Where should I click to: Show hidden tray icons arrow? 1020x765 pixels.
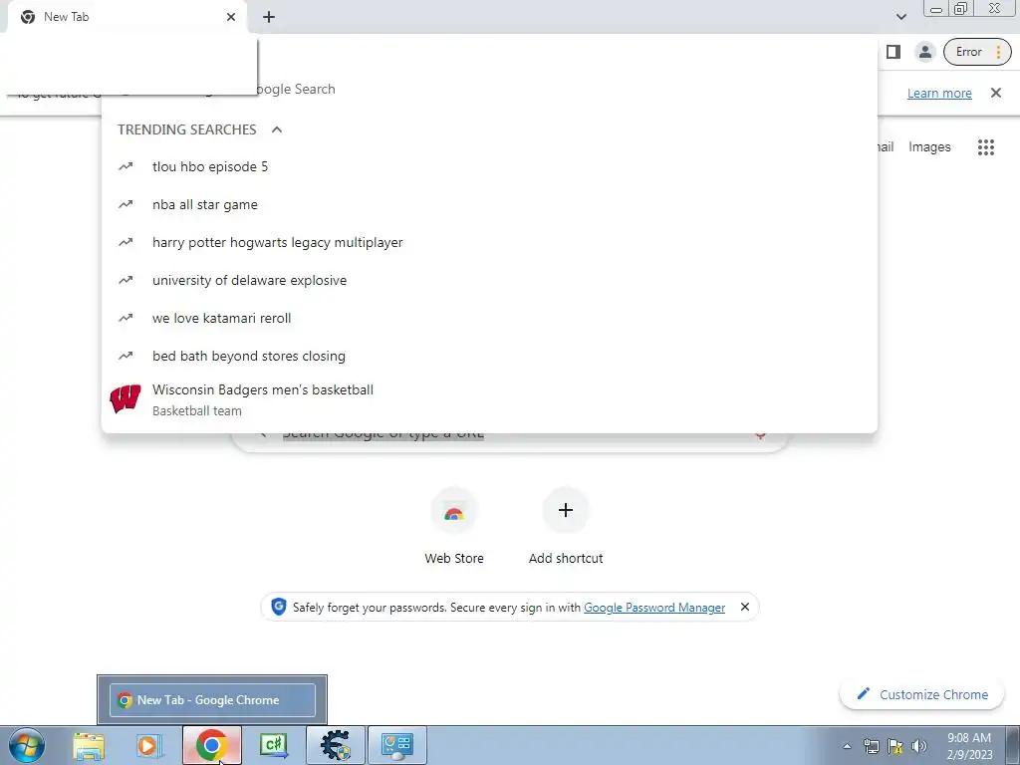click(x=847, y=747)
